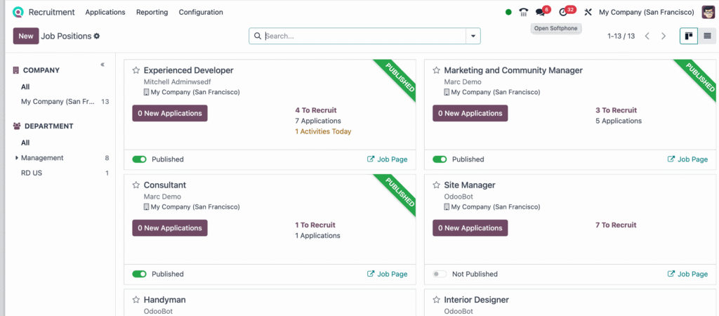Toggle Published switch on Consultant card
Viewport: 719px width, 316px height.
point(139,274)
